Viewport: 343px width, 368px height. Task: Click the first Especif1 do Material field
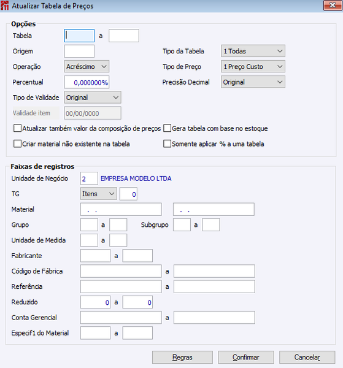(x=95, y=333)
